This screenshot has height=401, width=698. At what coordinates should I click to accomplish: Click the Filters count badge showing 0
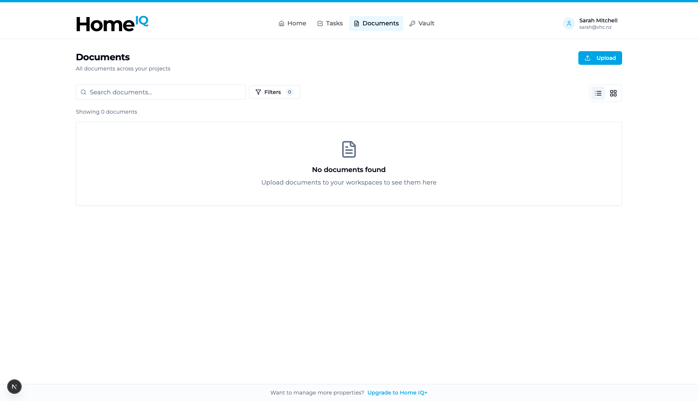pyautogui.click(x=289, y=92)
